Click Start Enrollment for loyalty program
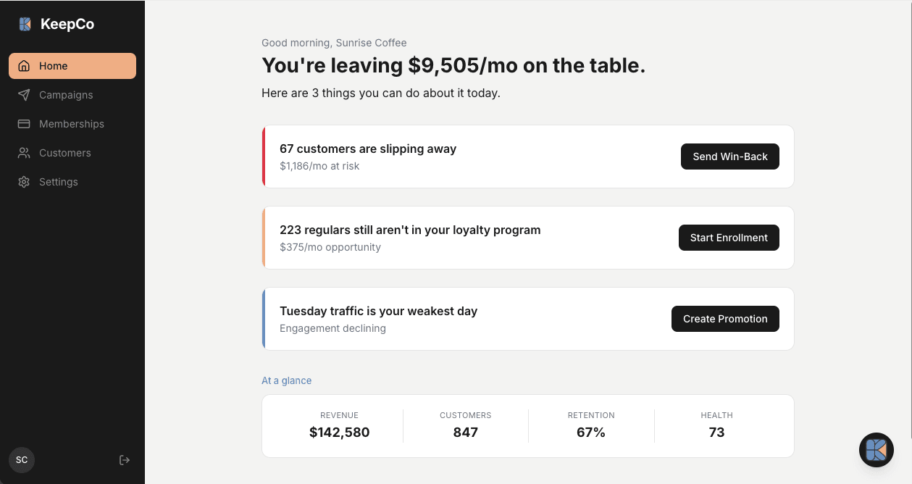The width and height of the screenshot is (912, 484). coord(729,238)
